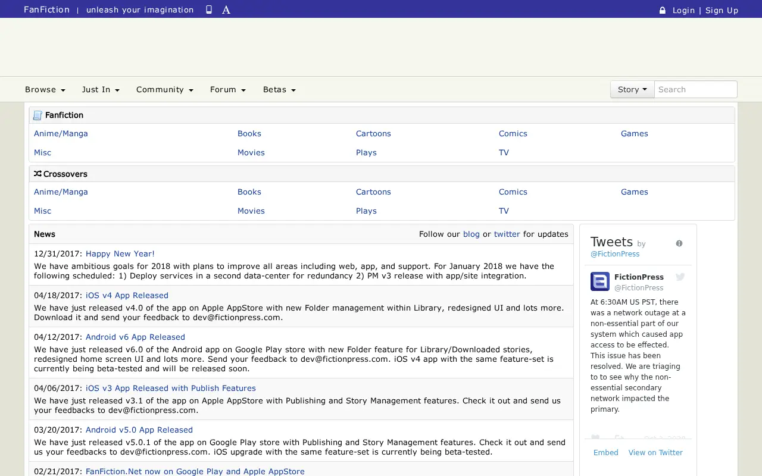Image resolution: width=762 pixels, height=476 pixels.
Task: Open the Just In dropdown
Action: (101, 90)
